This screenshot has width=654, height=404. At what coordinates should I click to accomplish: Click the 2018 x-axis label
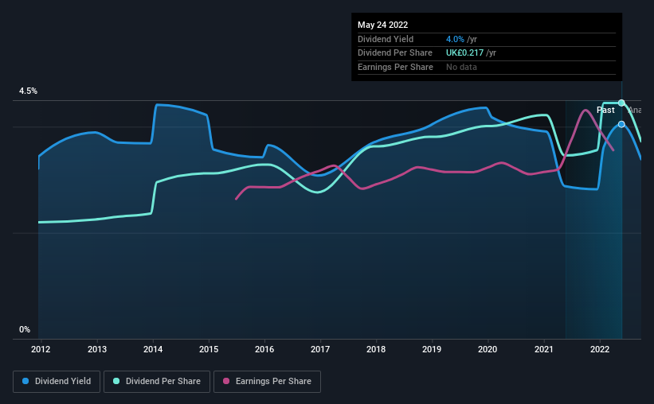pos(376,349)
